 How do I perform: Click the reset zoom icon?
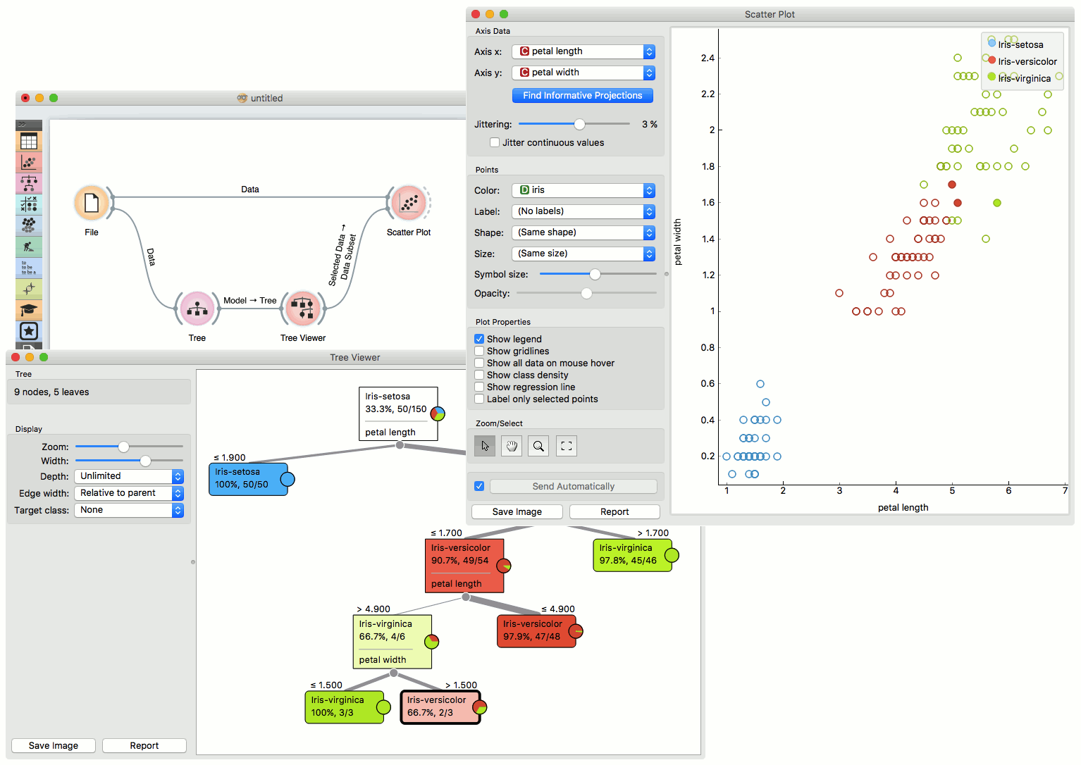(x=566, y=446)
